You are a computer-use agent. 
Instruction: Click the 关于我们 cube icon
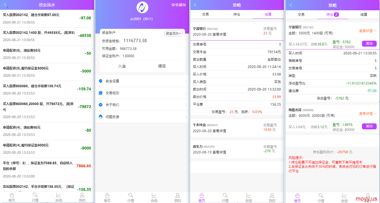coord(101,105)
